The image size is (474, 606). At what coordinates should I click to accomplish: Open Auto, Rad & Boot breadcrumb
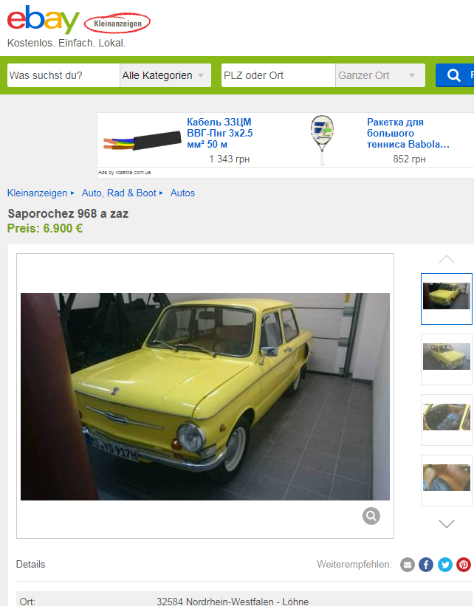(119, 193)
